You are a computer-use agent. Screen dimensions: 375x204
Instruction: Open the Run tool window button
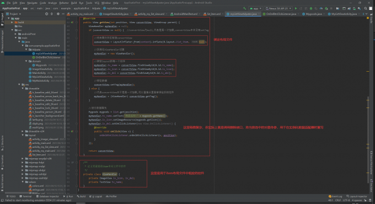pos(68,196)
